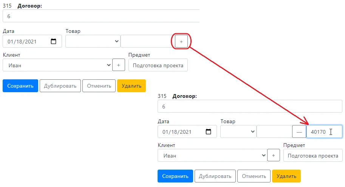Image resolution: width=345 pixels, height=187 pixels.
Task: Focus empty product text field in upper form
Action: click(x=148, y=41)
